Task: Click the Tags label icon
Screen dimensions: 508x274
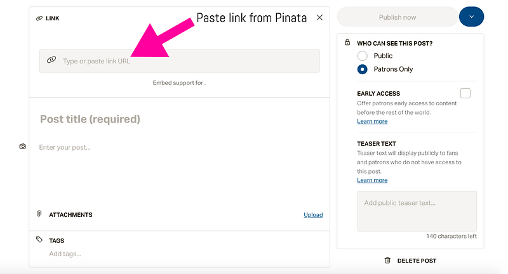Action: pos(39,240)
